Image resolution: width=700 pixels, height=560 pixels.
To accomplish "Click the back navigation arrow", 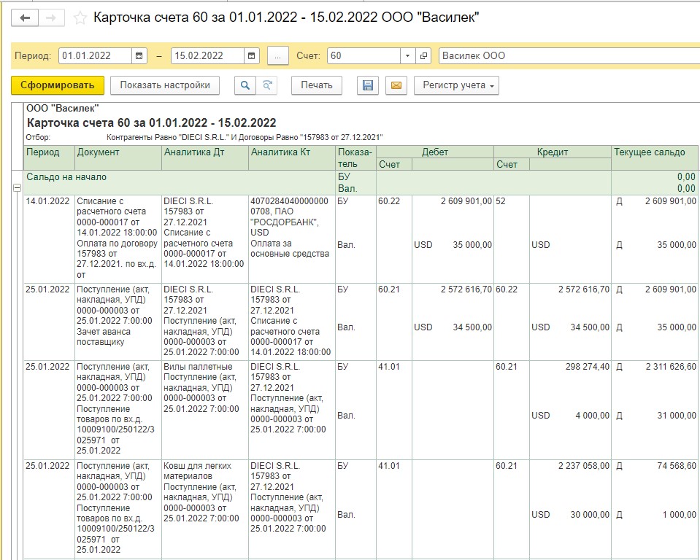I will click(x=25, y=17).
